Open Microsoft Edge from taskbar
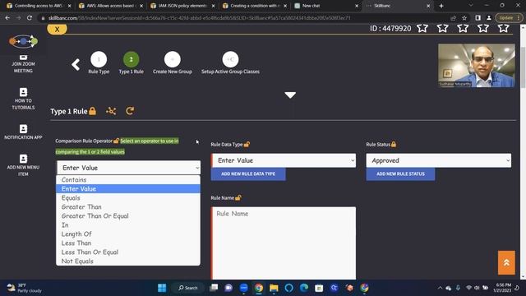Viewport: 526px width, 296px height. [304, 288]
